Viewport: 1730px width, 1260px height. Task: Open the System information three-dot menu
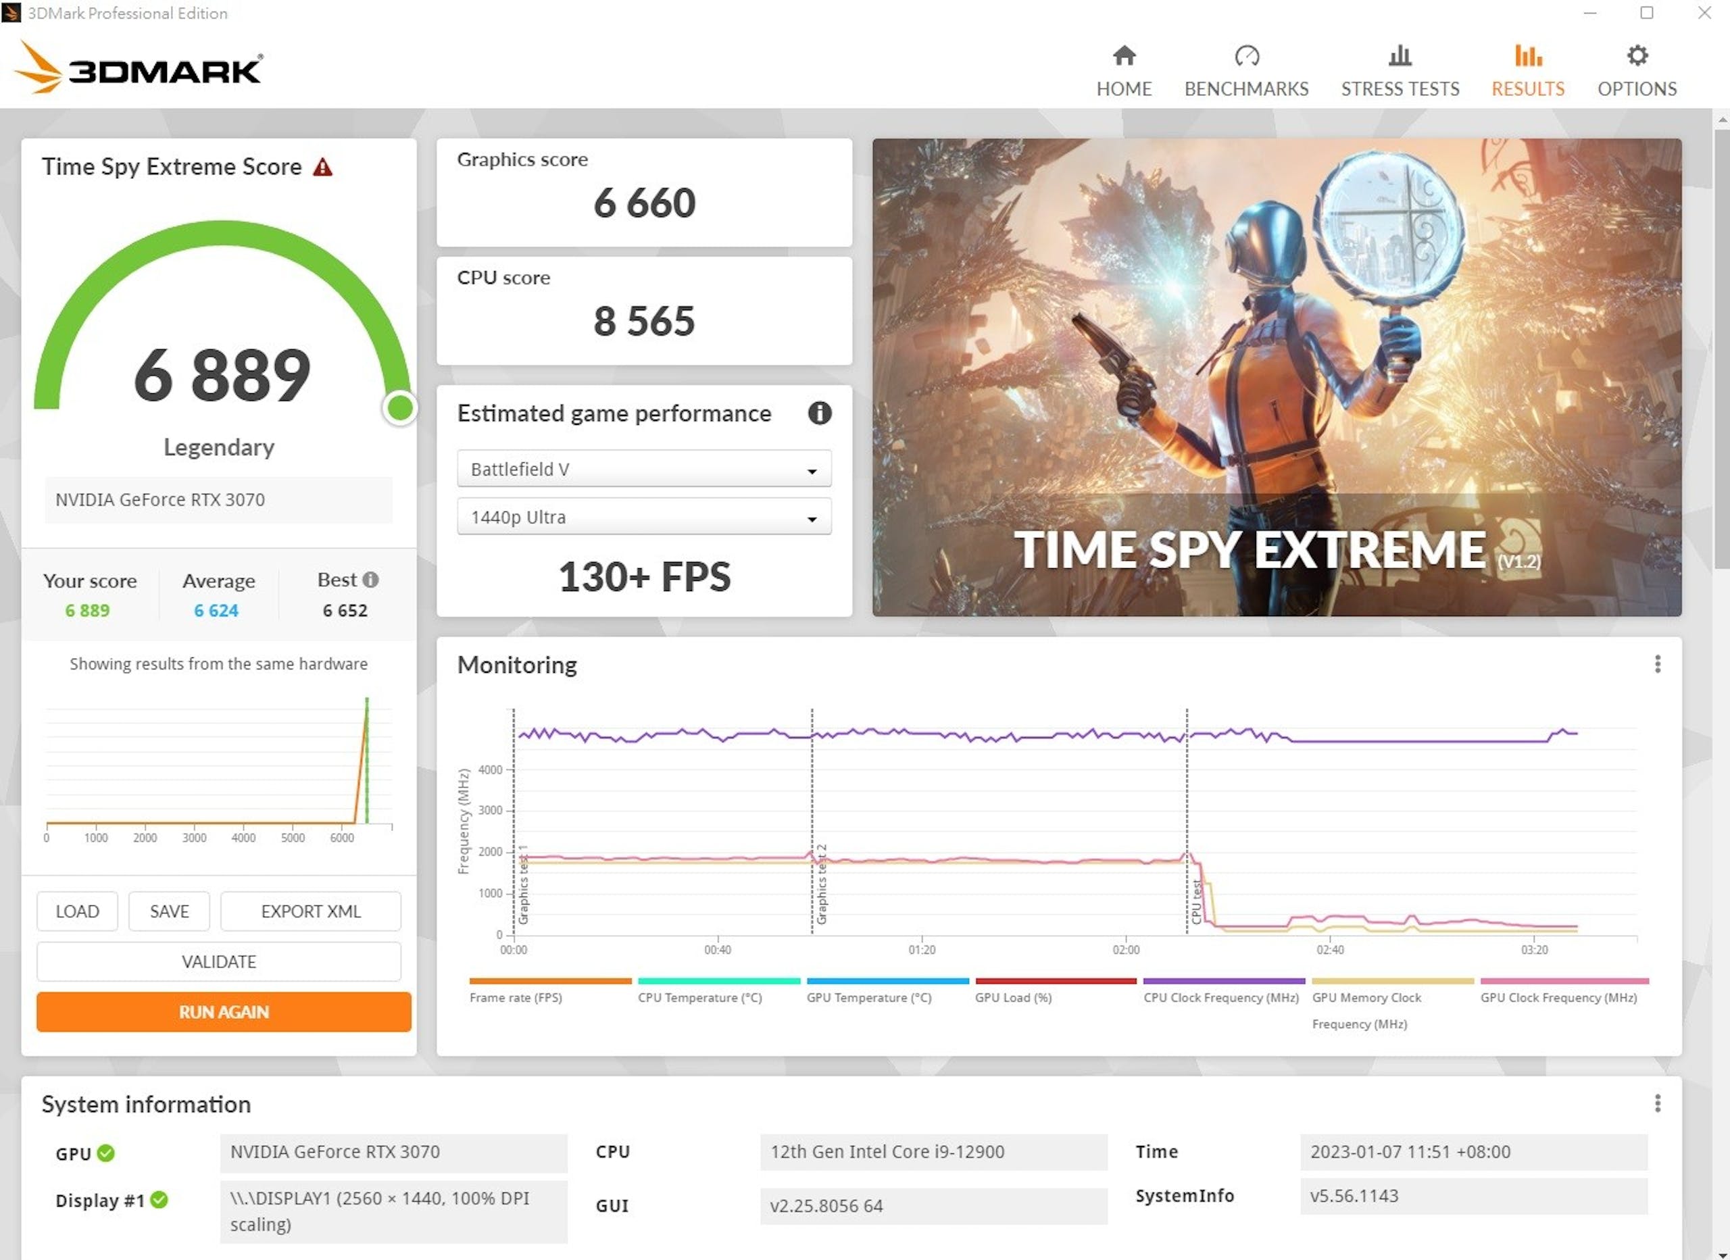(1658, 1104)
